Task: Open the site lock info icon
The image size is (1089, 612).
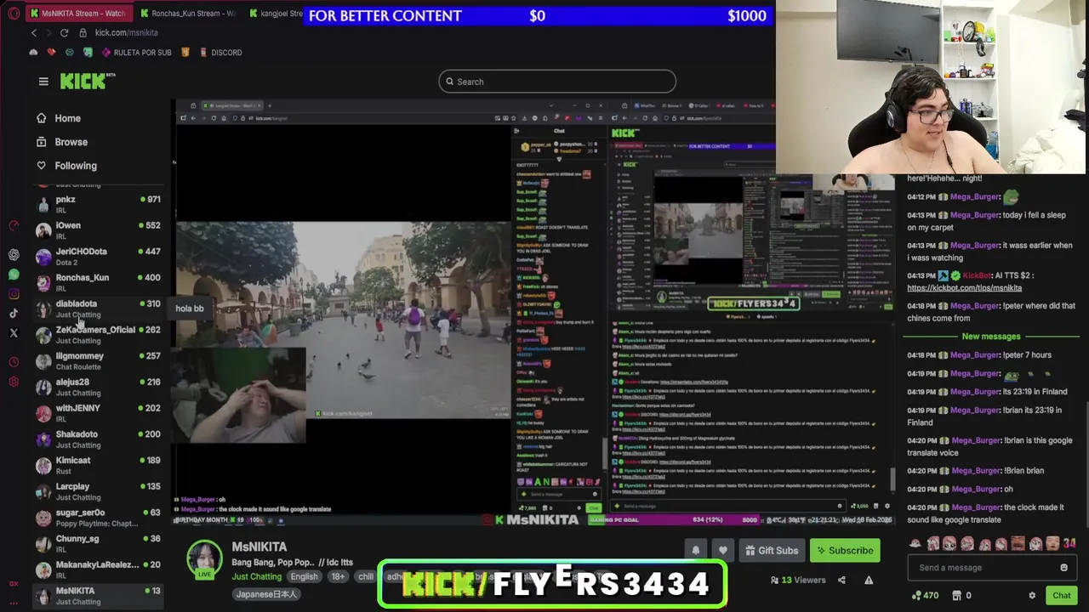Action: click(83, 32)
